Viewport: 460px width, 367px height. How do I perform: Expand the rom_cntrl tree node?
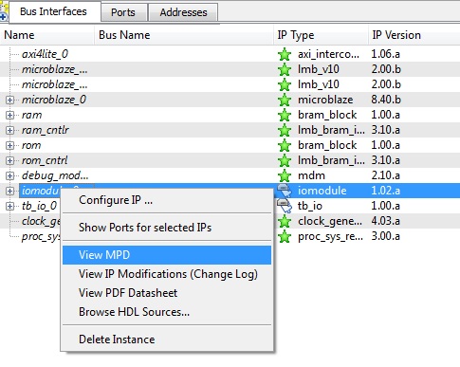[x=9, y=160]
